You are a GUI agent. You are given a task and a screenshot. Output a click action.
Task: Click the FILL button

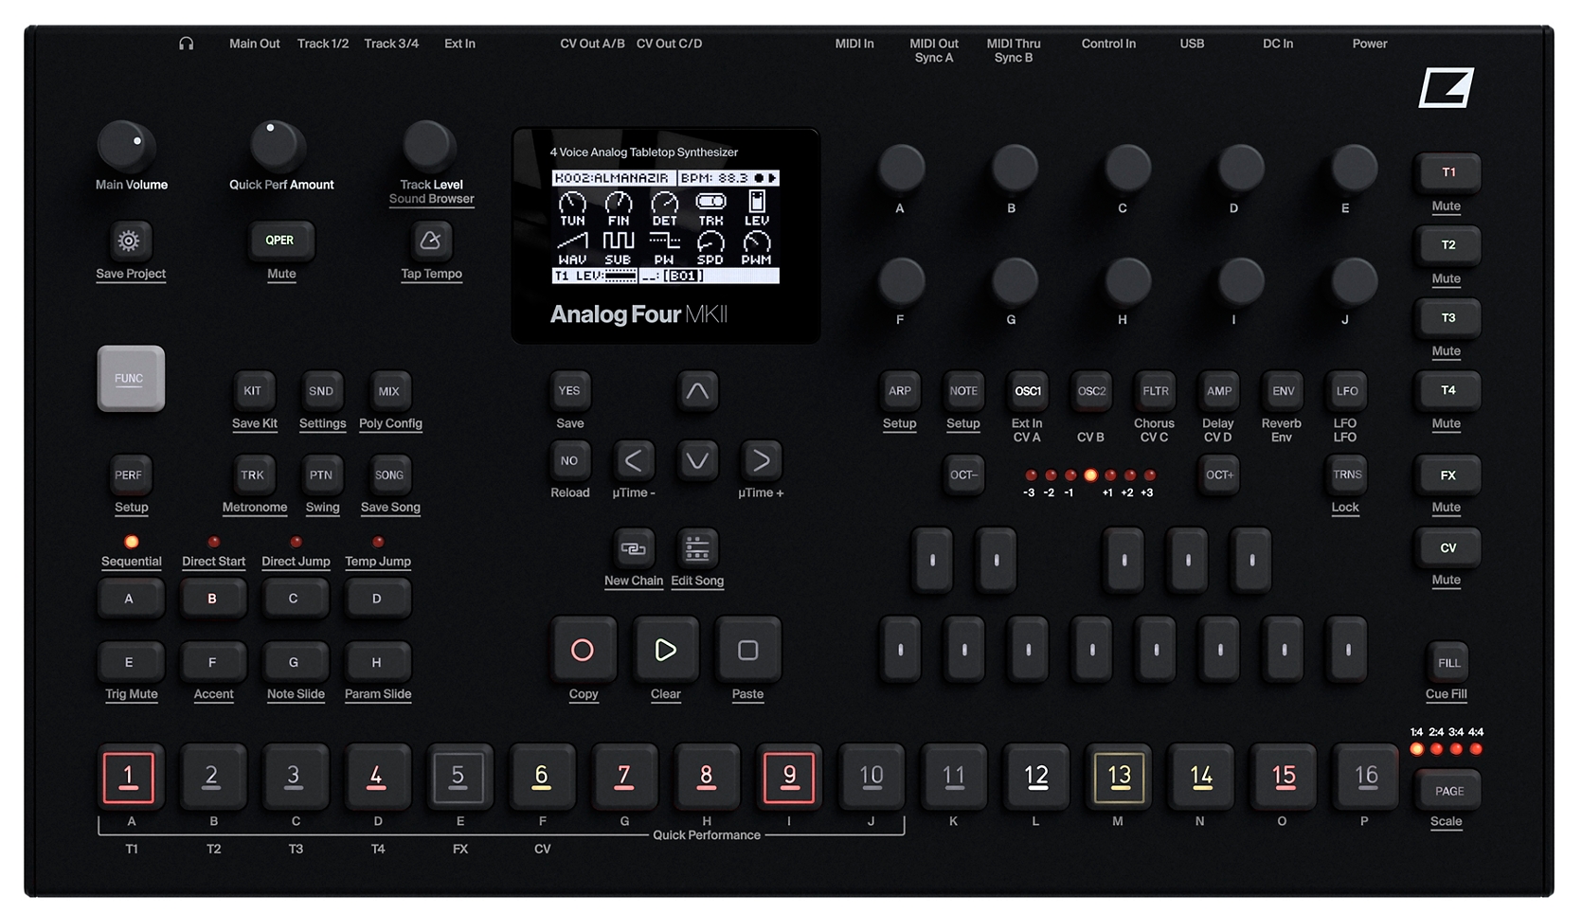pyautogui.click(x=1447, y=663)
